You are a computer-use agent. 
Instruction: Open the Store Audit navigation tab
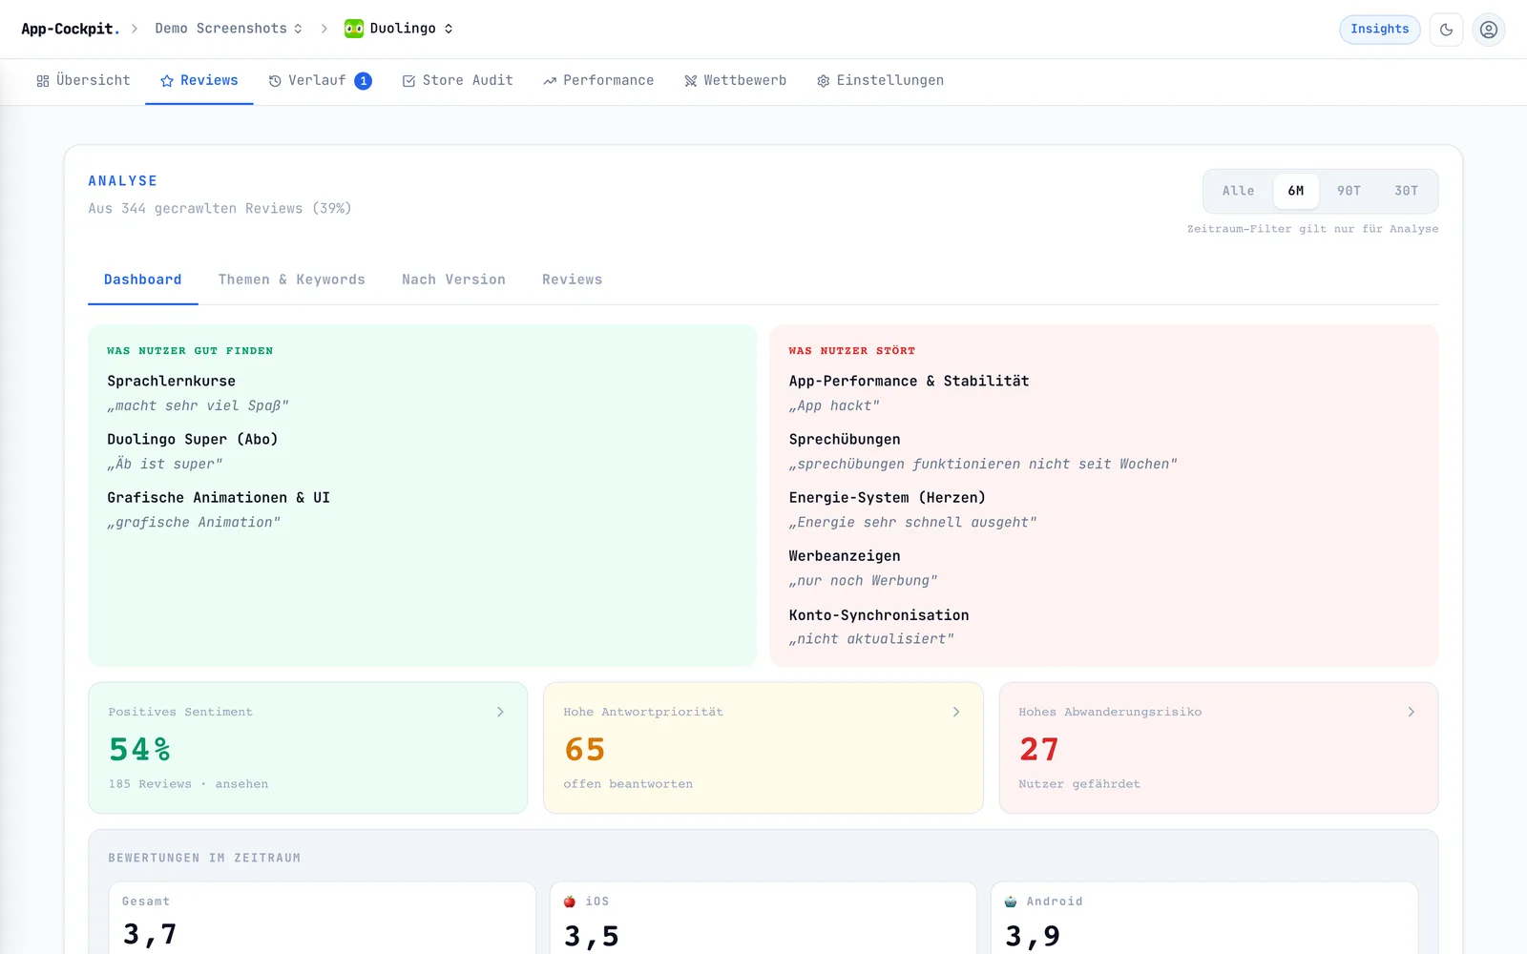pos(458,81)
